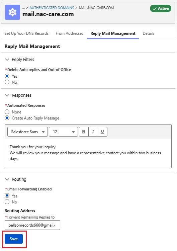Toggle underline formatting in editor

point(102,132)
